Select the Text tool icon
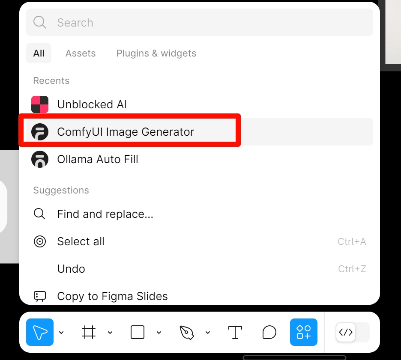This screenshot has height=360, width=401. (x=235, y=333)
